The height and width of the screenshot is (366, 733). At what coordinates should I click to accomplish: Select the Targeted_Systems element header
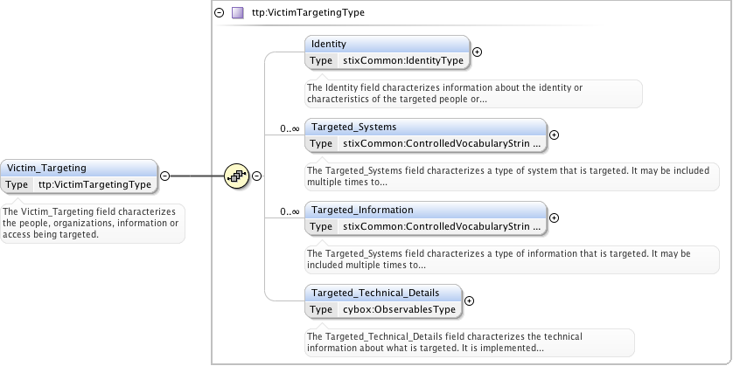425,127
